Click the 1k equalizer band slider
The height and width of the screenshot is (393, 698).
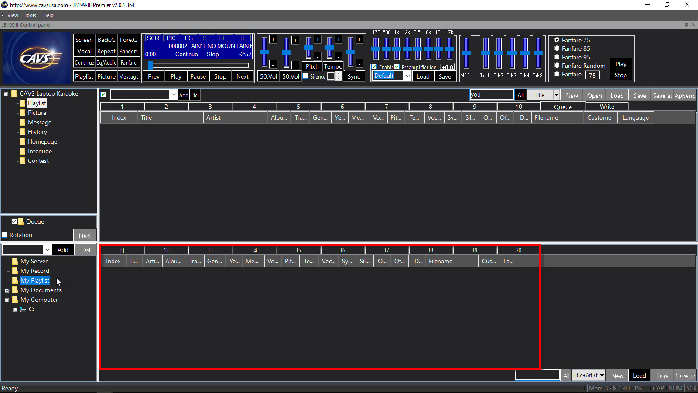[x=397, y=48]
